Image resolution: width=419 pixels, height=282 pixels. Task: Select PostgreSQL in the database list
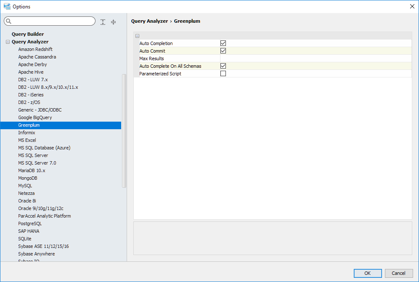[30, 223]
